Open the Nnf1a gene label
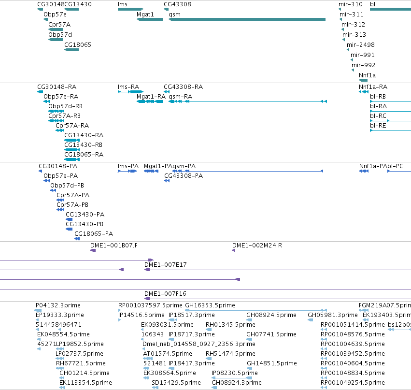Image resolution: width=411 pixels, height=390 pixels. pyautogui.click(x=367, y=75)
